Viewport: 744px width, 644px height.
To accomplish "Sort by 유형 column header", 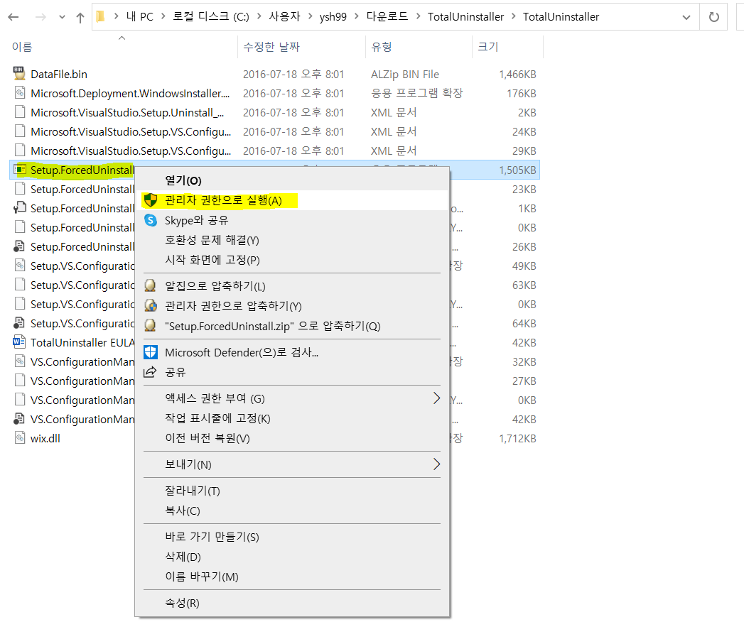I will click(x=382, y=46).
